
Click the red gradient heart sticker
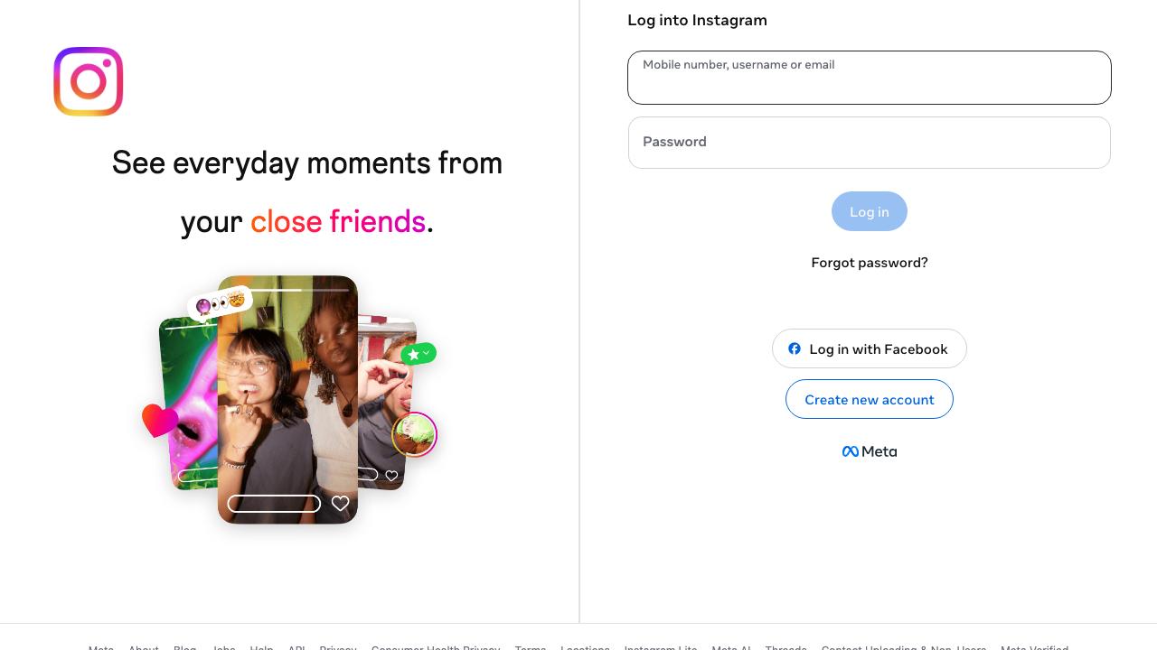click(x=160, y=420)
